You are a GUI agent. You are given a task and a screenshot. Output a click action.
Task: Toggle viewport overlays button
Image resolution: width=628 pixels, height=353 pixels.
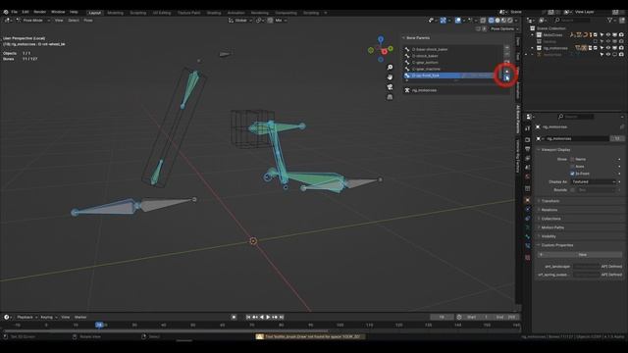(x=458, y=20)
